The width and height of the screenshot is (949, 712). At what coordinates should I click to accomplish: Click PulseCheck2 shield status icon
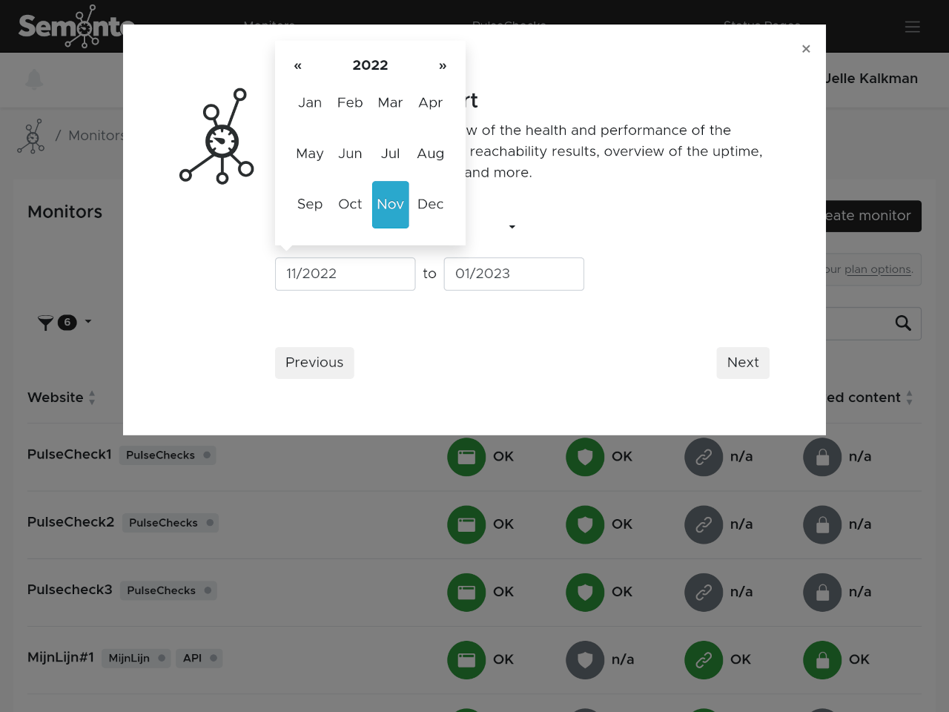click(585, 524)
